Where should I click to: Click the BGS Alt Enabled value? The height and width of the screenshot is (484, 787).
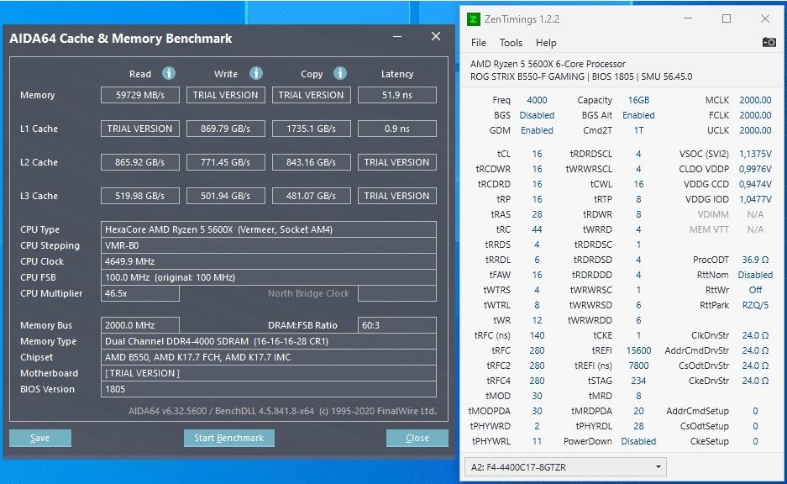click(638, 115)
